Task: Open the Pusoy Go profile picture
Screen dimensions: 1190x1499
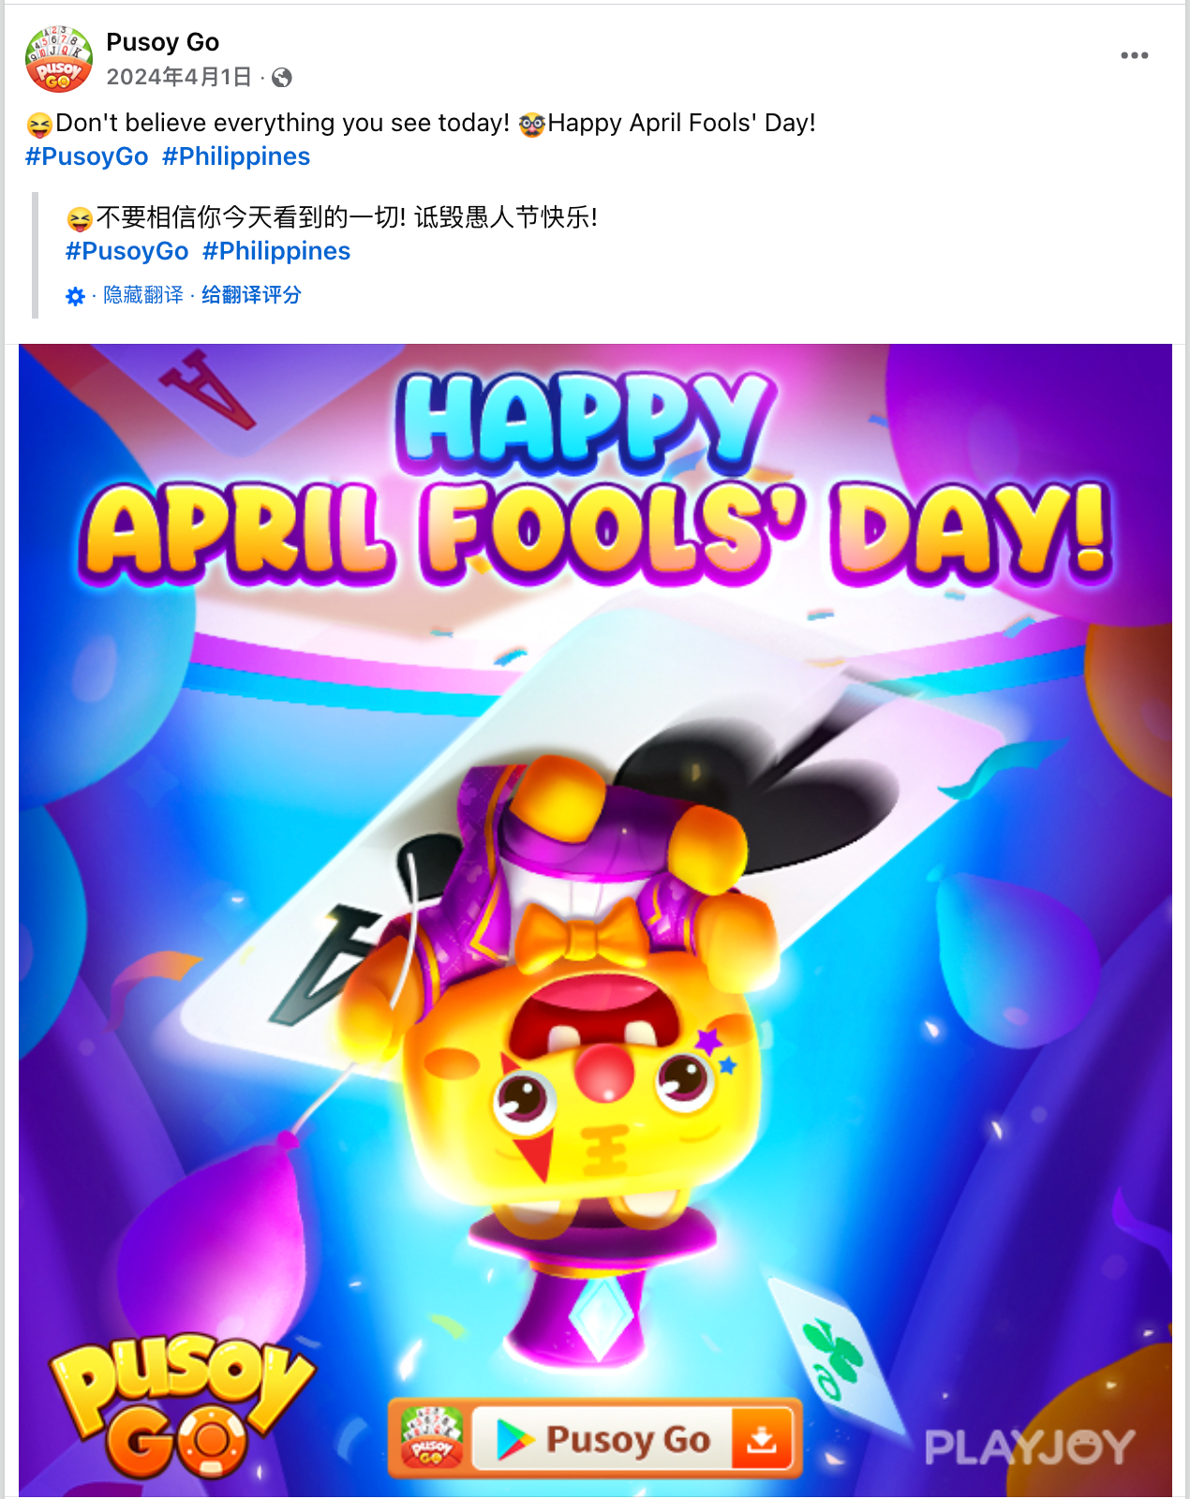Action: [58, 59]
